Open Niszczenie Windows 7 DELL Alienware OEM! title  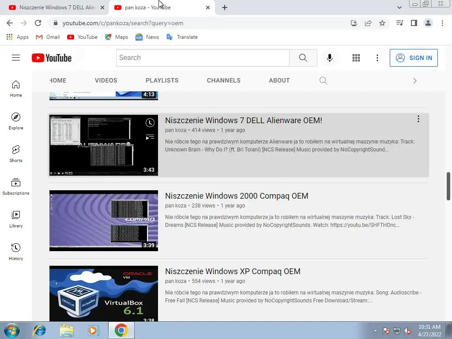pyautogui.click(x=244, y=120)
